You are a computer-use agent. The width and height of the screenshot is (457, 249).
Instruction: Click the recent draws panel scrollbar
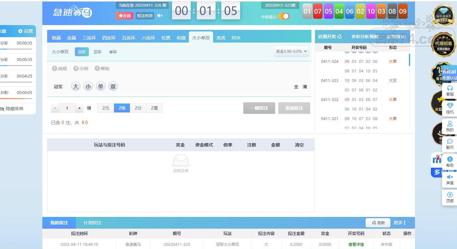coord(410,60)
